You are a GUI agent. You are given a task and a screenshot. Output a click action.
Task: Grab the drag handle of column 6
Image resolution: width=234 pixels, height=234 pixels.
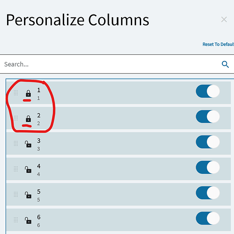pos(15,220)
